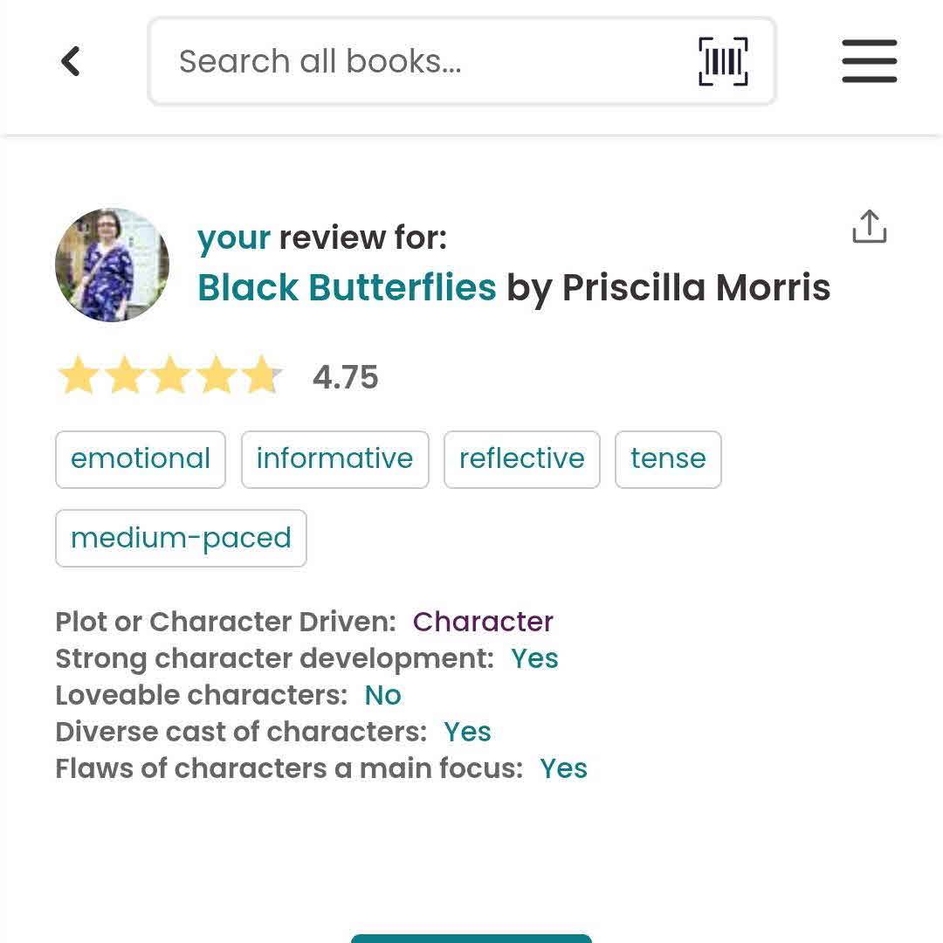Tap the back arrow icon
This screenshot has width=943, height=943.
point(71,62)
